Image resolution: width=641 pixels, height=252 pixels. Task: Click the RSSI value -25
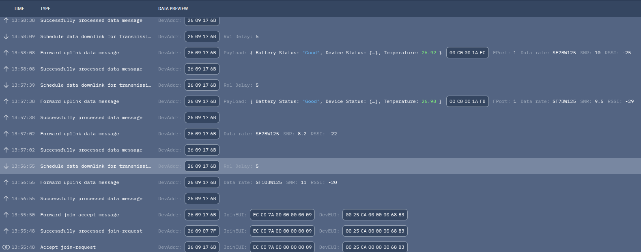tap(627, 53)
